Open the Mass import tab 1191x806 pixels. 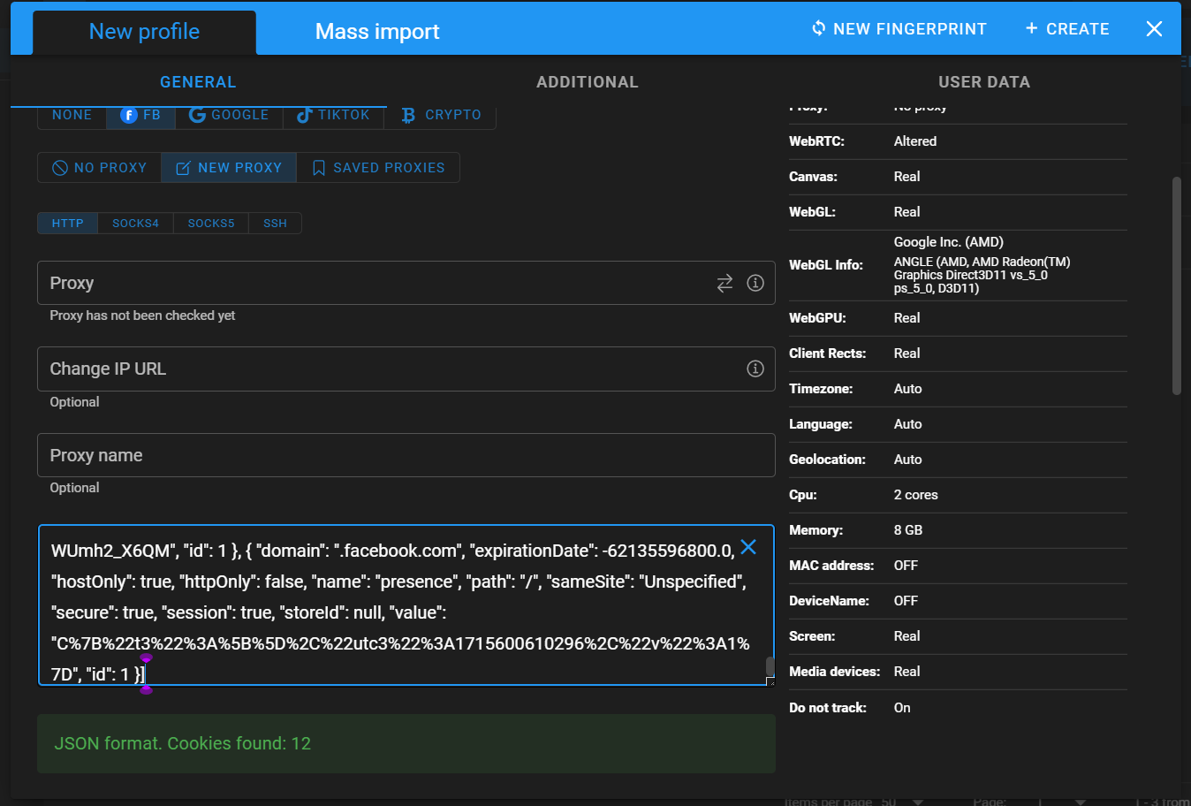coord(377,32)
